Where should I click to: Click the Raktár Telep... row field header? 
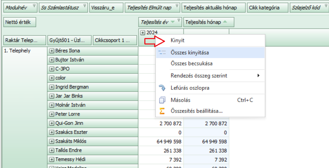click(24, 40)
